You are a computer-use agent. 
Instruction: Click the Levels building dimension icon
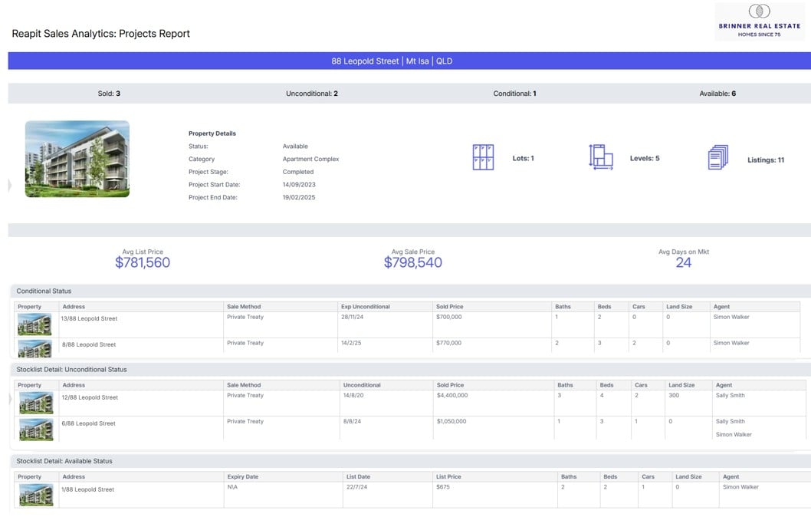click(x=600, y=157)
